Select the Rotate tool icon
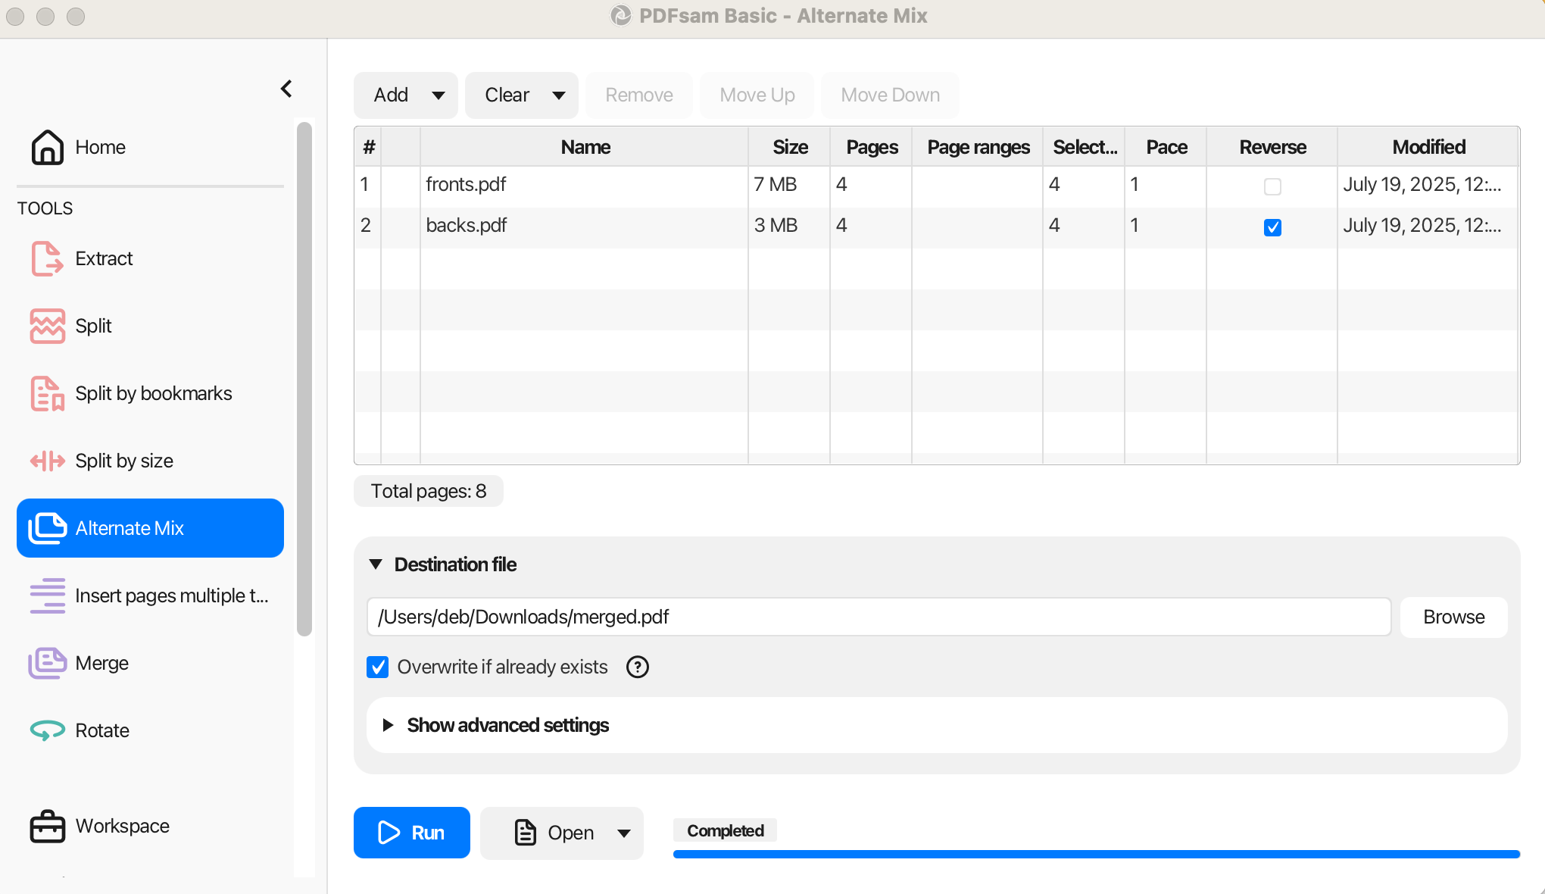The width and height of the screenshot is (1545, 894). [47, 730]
